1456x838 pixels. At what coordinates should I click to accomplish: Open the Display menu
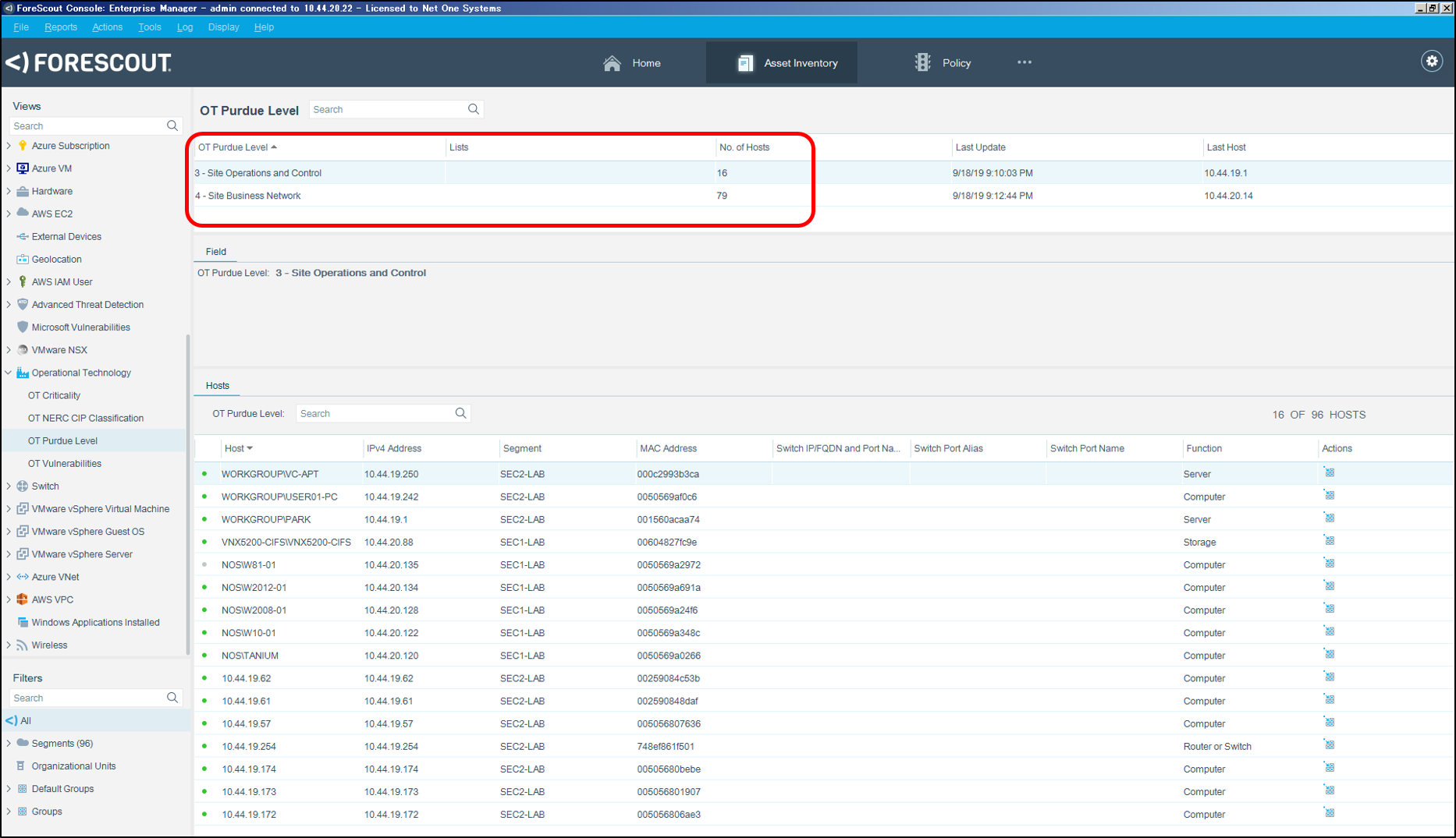coord(223,27)
